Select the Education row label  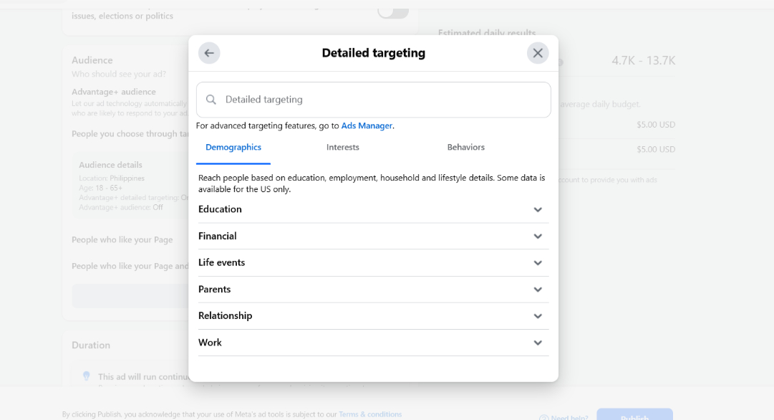(x=220, y=209)
